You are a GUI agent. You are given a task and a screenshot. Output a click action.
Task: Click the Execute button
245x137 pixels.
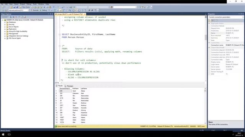[34, 10]
